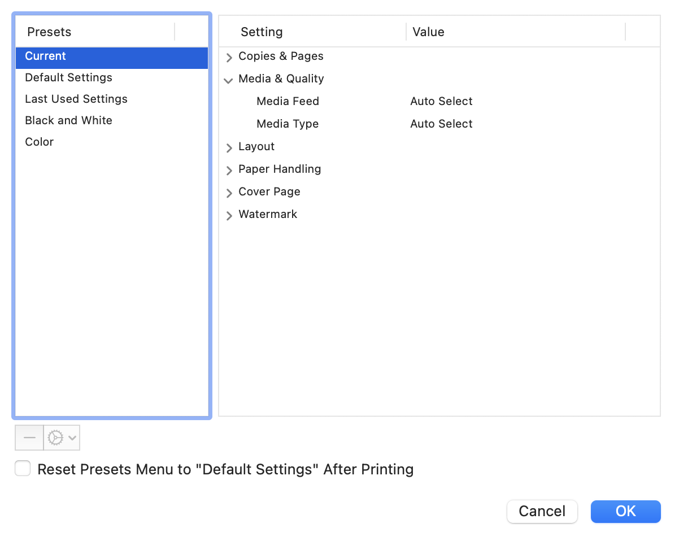679x541 pixels.
Task: Click the Media Type Auto Select value
Action: click(x=441, y=124)
